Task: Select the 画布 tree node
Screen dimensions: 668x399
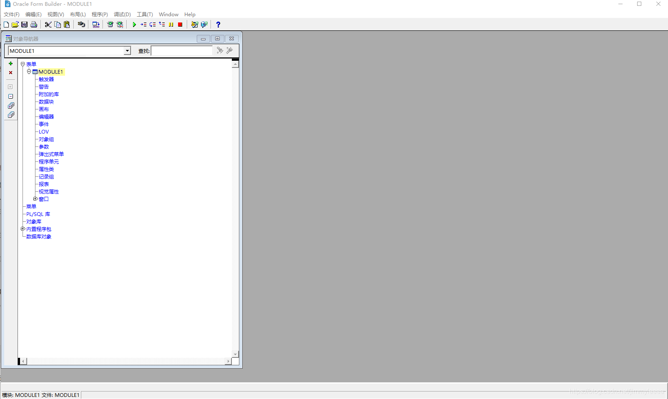Action: pyautogui.click(x=44, y=109)
